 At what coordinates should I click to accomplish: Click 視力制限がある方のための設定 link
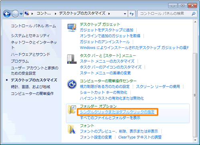coord(105,86)
